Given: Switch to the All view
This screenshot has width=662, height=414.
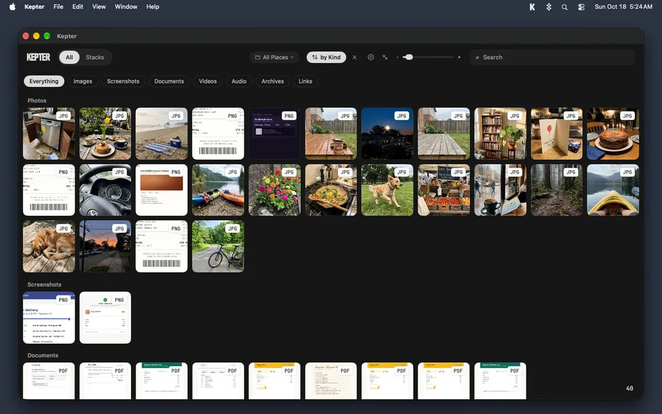Looking at the screenshot, I should click(69, 57).
